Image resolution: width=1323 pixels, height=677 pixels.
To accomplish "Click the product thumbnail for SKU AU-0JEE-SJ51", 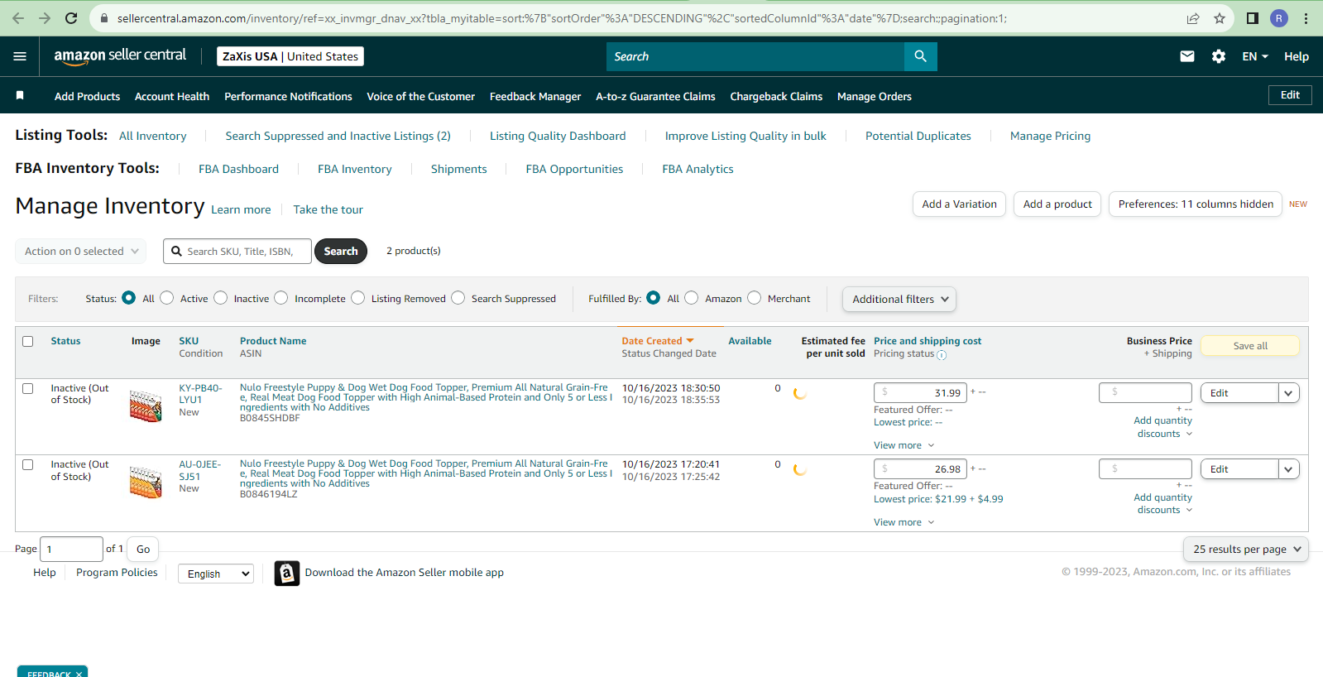I will point(146,483).
